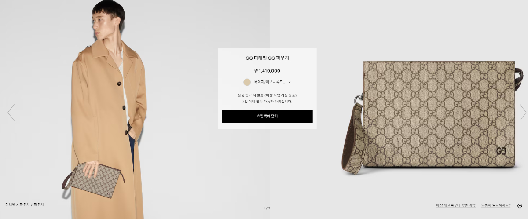
Task: Open the 베이지/에보니 수프림 color dropdown text
Action: [269, 82]
